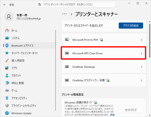This screenshot has height=117, width=151.
Task: Open the breadcrumb ellipsis menu
Action: [x=64, y=14]
